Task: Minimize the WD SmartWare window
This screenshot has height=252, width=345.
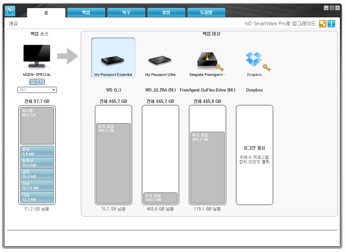Action: pyautogui.click(x=326, y=8)
